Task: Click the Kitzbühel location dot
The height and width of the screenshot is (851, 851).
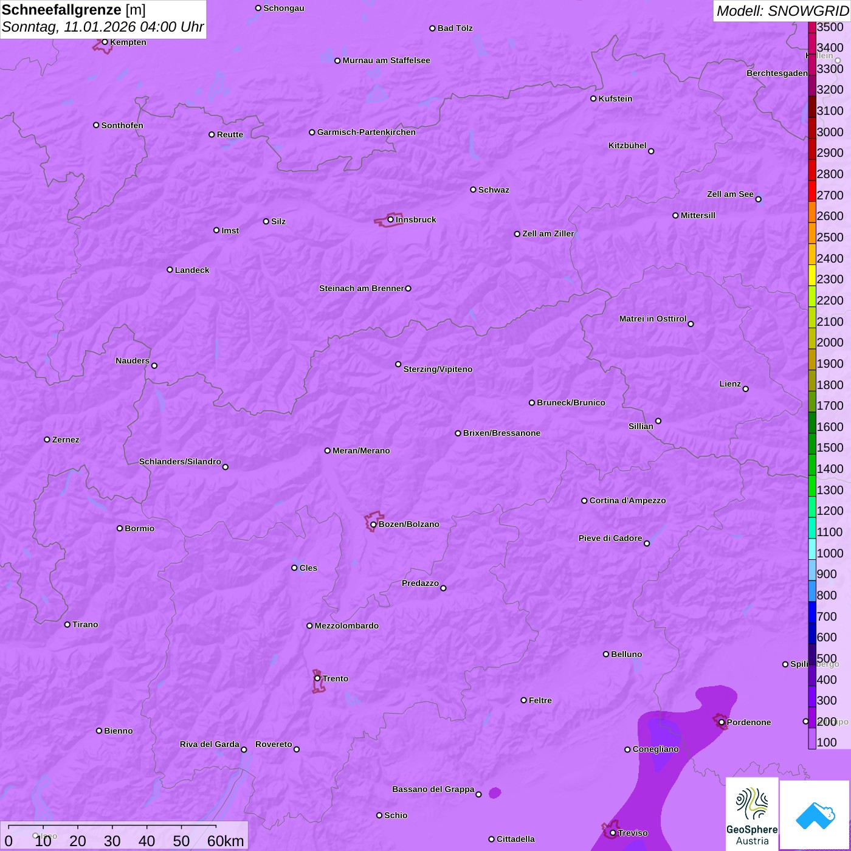Action: click(651, 151)
